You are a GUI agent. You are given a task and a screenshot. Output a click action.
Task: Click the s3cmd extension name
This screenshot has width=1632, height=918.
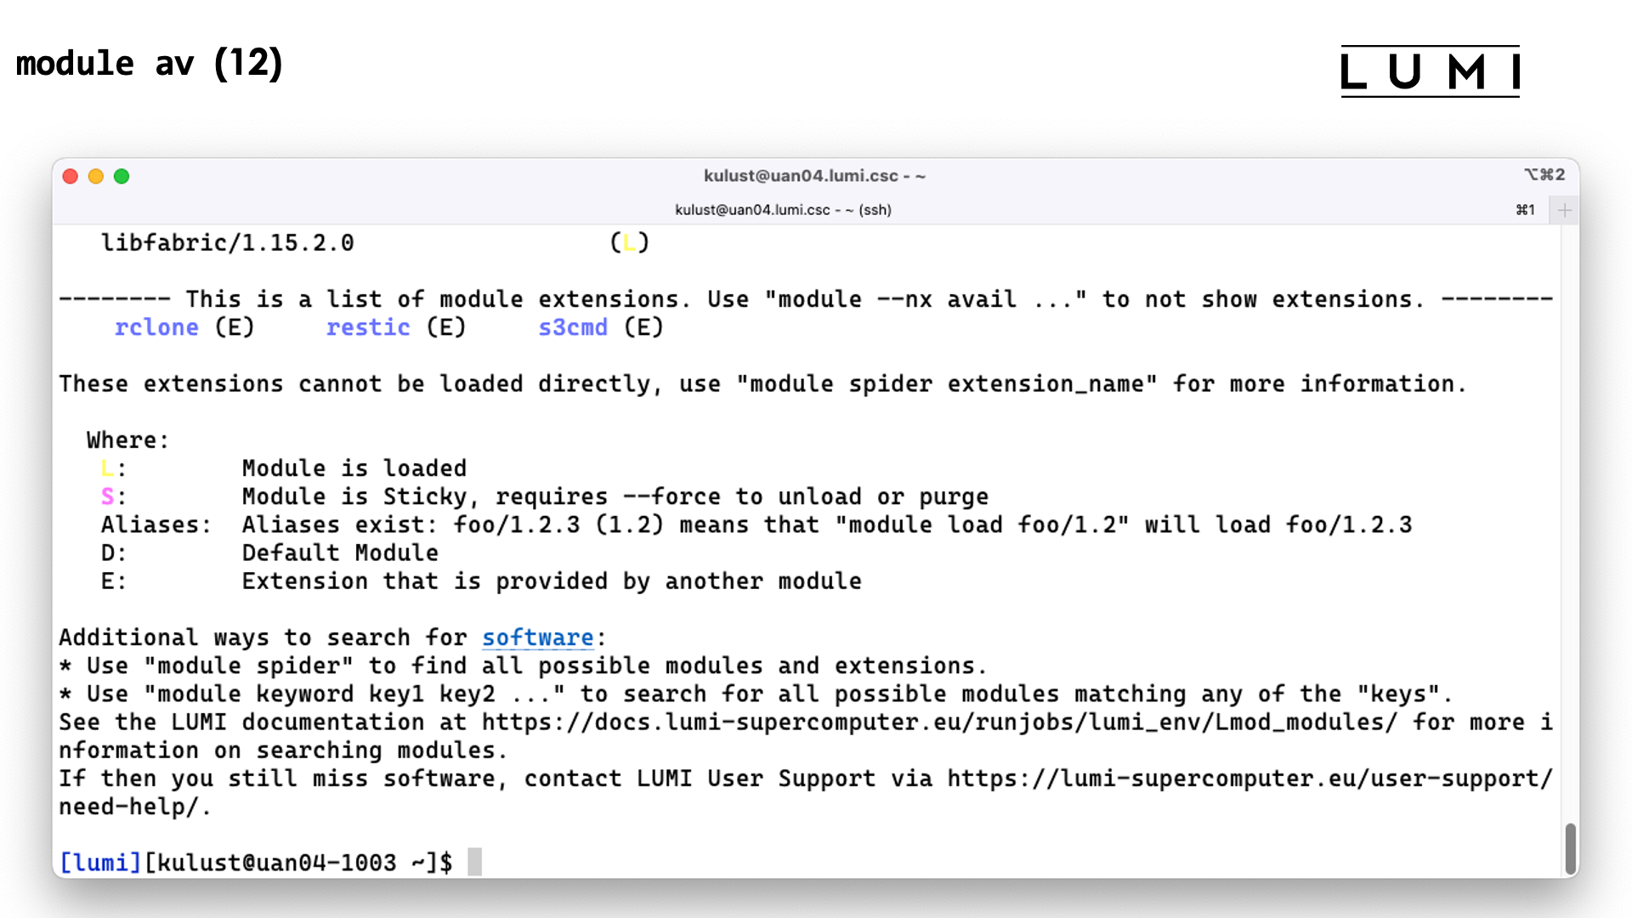(x=573, y=327)
